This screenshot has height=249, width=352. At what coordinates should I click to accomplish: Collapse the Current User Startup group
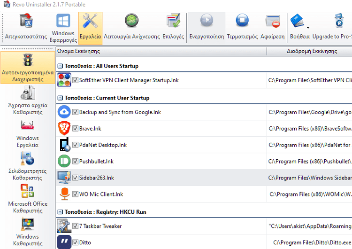click(x=60, y=98)
